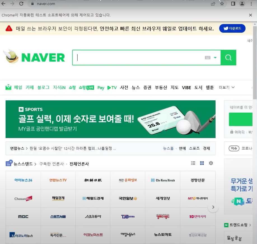Click the share page icon in address bar
Screen dimensions: 257x244
[x=213, y=4]
